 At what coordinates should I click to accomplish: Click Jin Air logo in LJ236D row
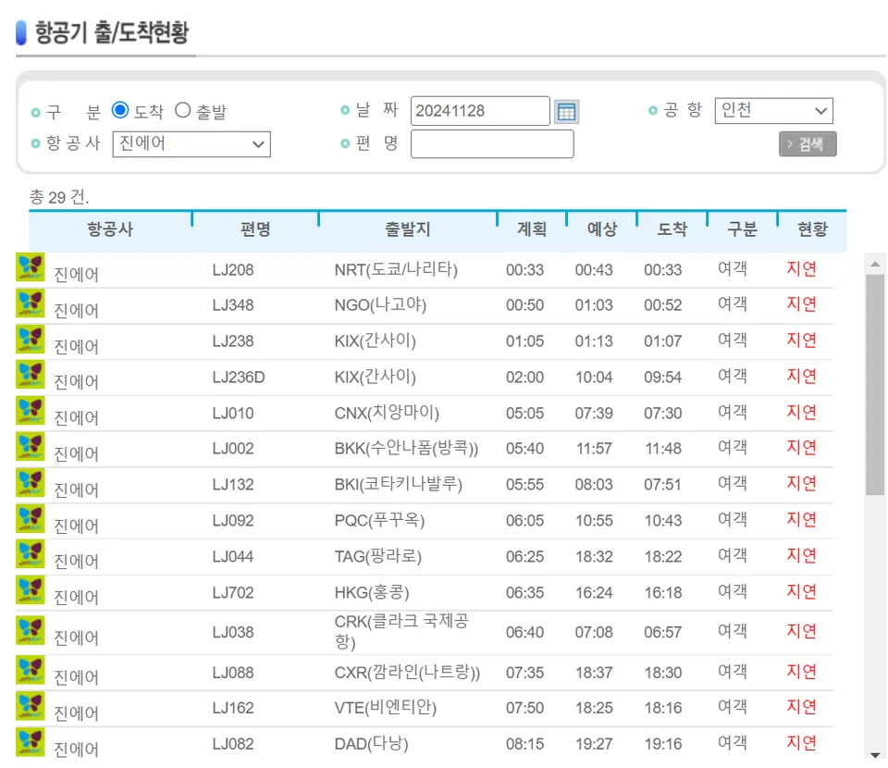(30, 375)
